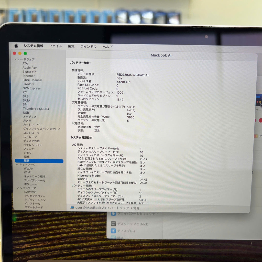Image resolution: width=262 pixels, height=262 pixels.
Task: Select Bluetooth in sidebar
Action: point(29,72)
